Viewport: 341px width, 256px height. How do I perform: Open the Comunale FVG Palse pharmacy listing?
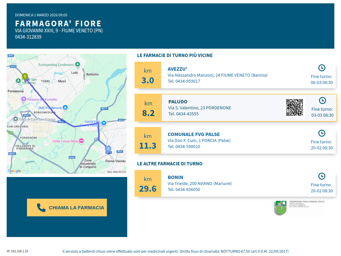[x=193, y=134]
